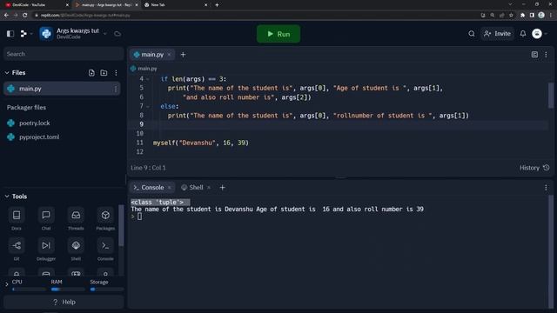Collapse the Tools section
The height and width of the screenshot is (313, 557).
[7, 196]
